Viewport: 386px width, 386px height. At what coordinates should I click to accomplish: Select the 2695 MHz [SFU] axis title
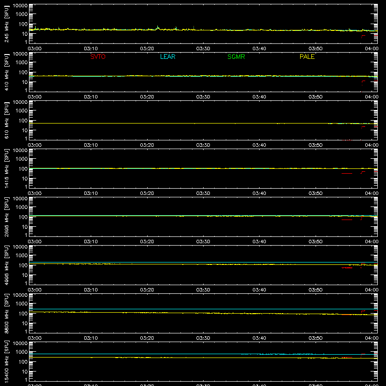pos(6,217)
